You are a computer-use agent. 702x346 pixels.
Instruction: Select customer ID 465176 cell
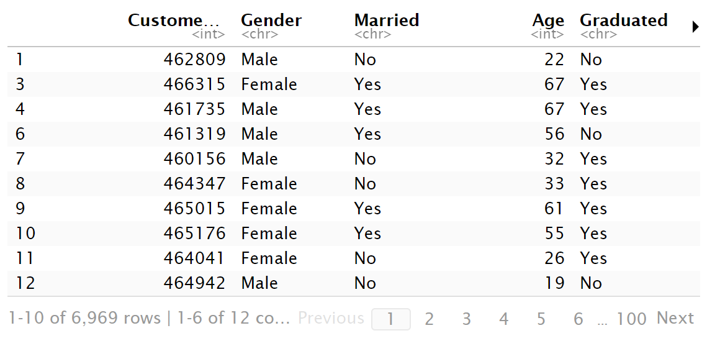point(195,234)
